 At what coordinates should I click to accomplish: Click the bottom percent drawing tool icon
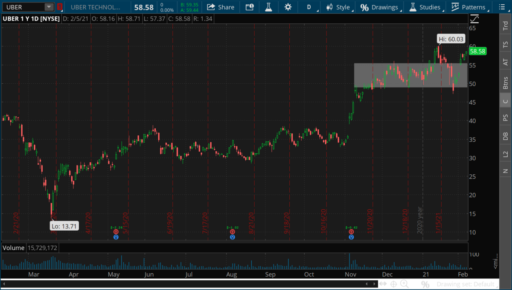425,284
